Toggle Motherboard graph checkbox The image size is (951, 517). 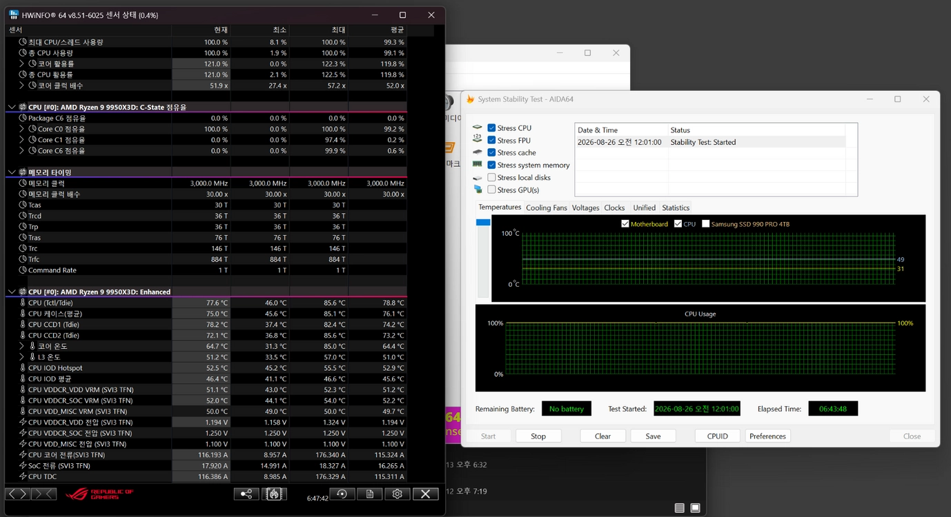625,224
